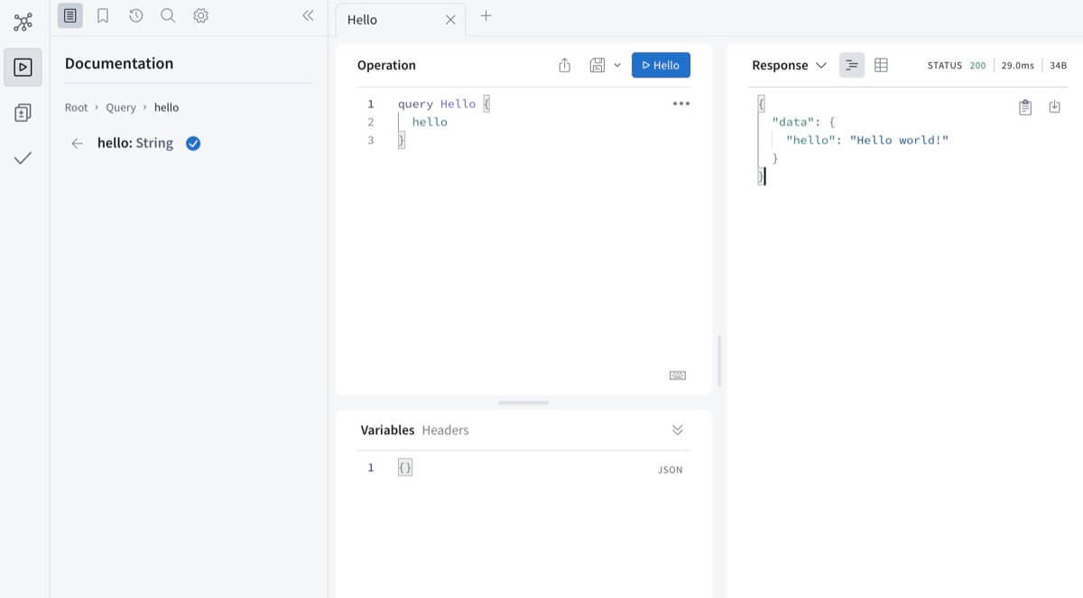Download the response JSON
The image size is (1083, 598).
click(1055, 106)
